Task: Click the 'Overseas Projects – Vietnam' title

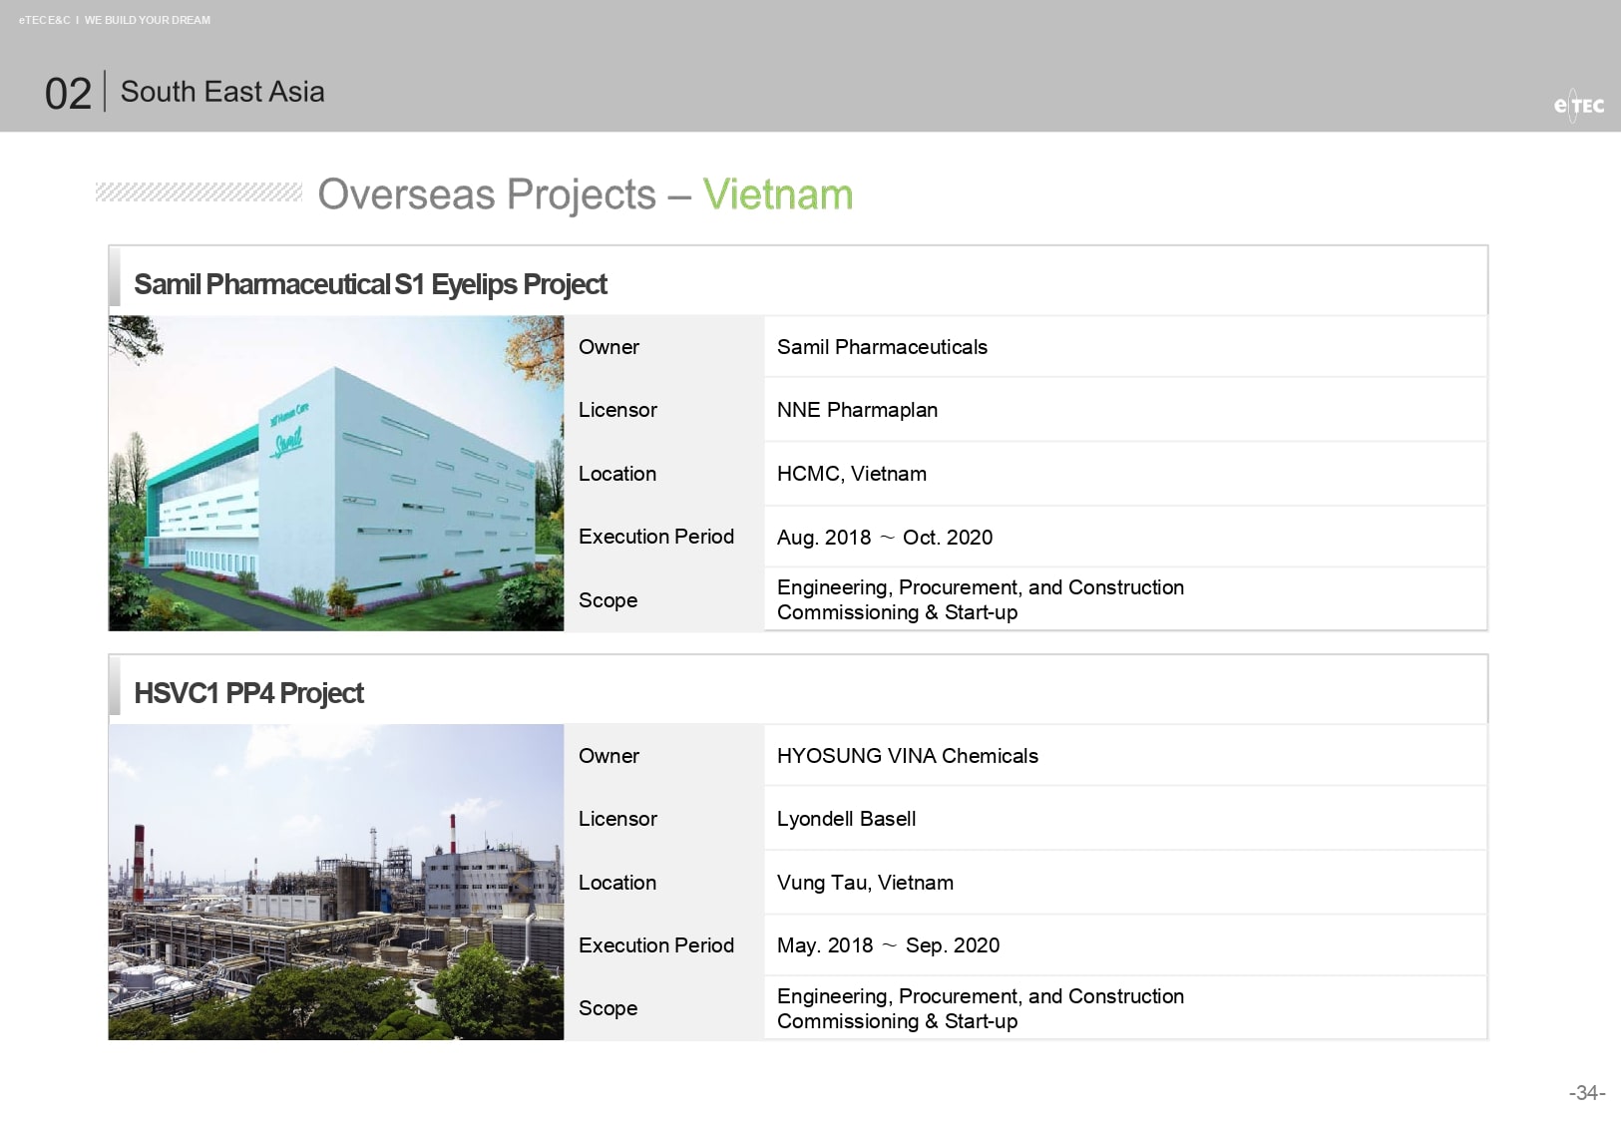Action: tap(586, 194)
